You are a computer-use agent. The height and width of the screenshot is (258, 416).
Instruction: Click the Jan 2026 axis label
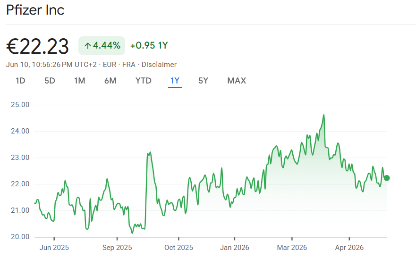(235, 248)
